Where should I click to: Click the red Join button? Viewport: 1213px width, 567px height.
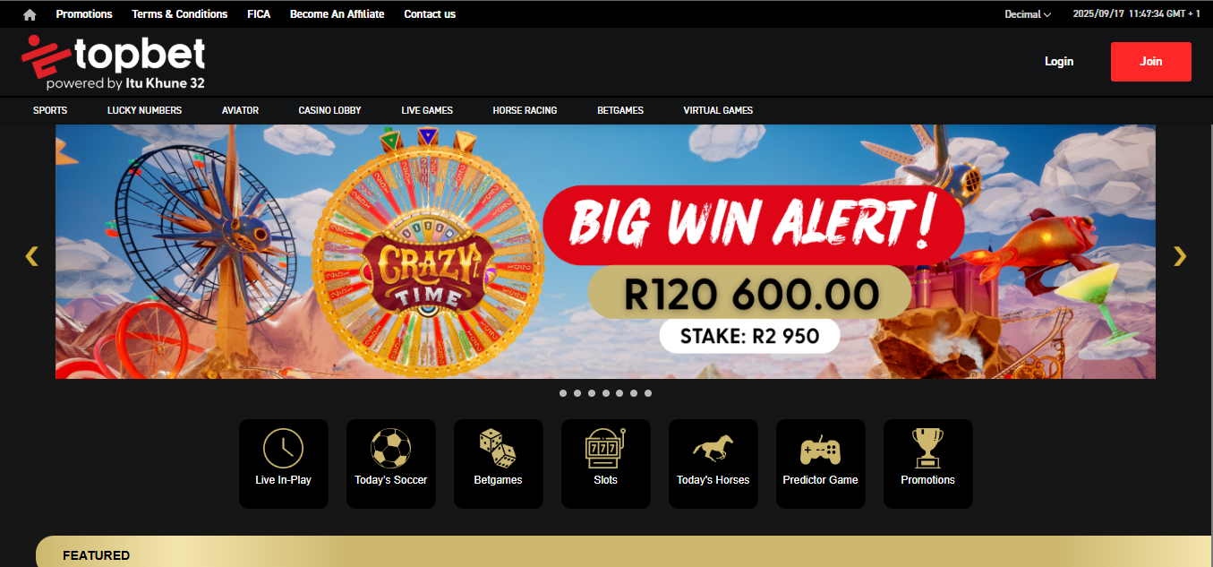pos(1151,62)
